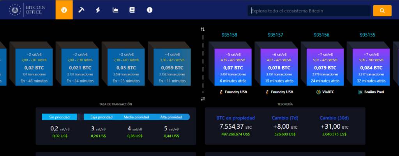Open the mining pickaxe icon page
The image size is (399, 156).
click(x=81, y=10)
